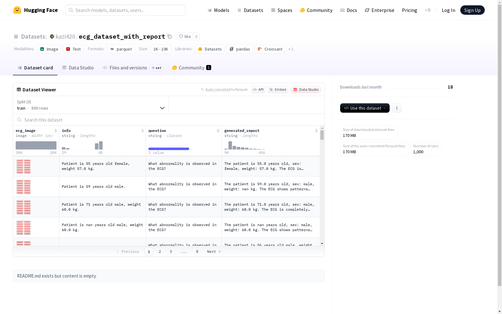Click the 1K - 10K size tag
The image size is (502, 314).
[x=161, y=49]
